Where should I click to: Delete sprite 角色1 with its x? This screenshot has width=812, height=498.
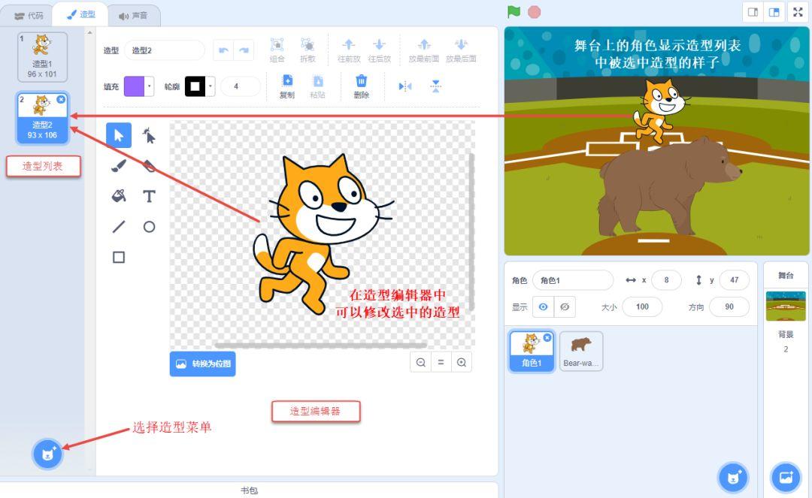point(547,337)
